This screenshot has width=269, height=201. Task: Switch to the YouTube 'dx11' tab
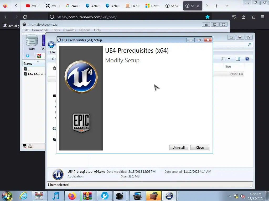point(32,6)
